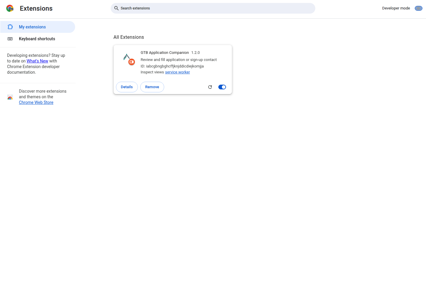Click the Extensions page title
426x296 pixels.
tap(36, 8)
